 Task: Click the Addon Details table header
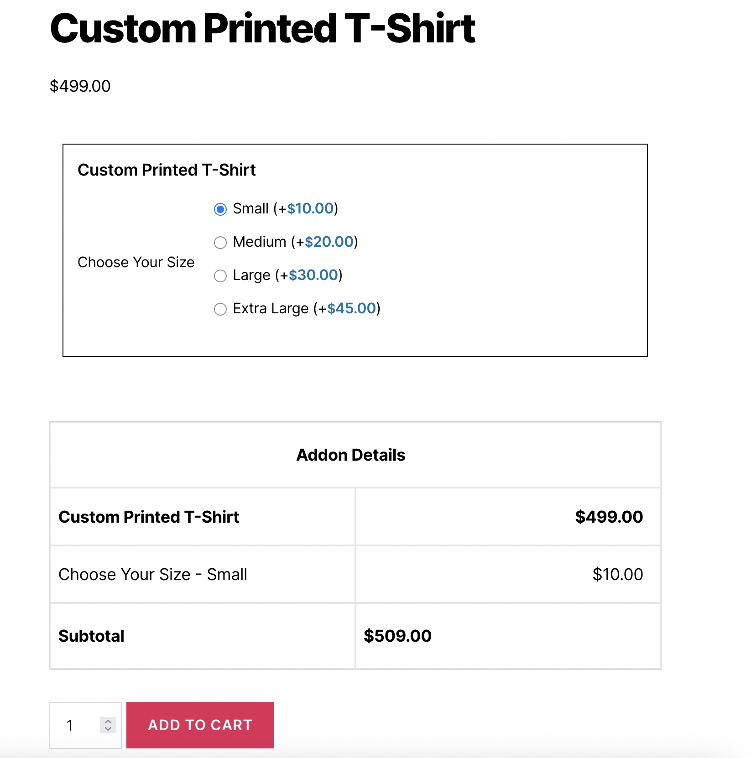click(x=351, y=455)
